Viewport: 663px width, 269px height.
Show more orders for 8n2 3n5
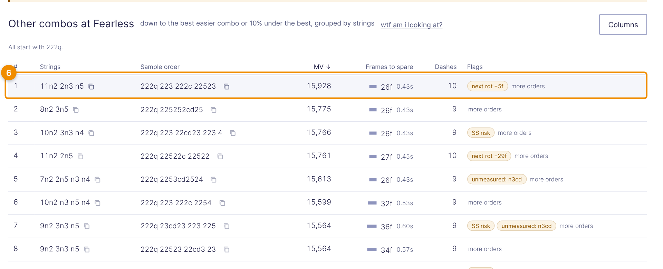[485, 109]
